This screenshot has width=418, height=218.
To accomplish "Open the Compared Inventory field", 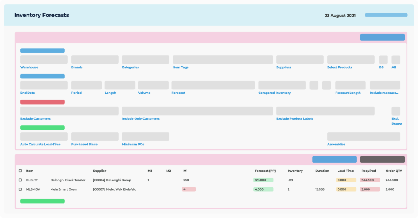I will [x=282, y=85].
